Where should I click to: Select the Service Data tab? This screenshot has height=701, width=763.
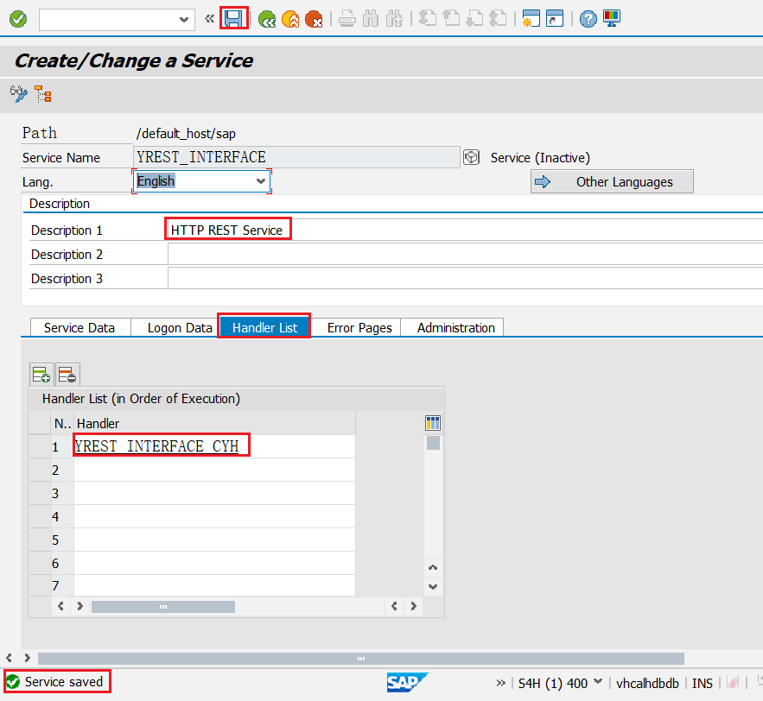pyautogui.click(x=79, y=328)
